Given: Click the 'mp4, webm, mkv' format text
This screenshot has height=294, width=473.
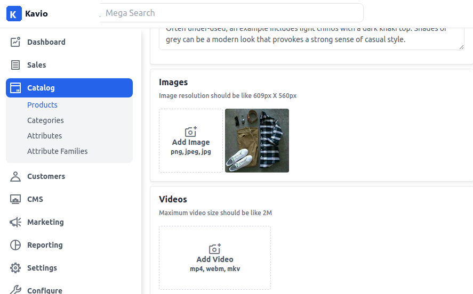Looking at the screenshot, I should (215, 268).
